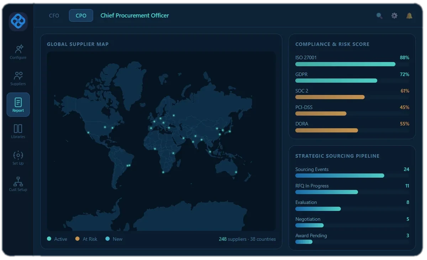This screenshot has width=427, height=260.
Task: Click the Award Pending pipeline bar
Action: (352, 242)
